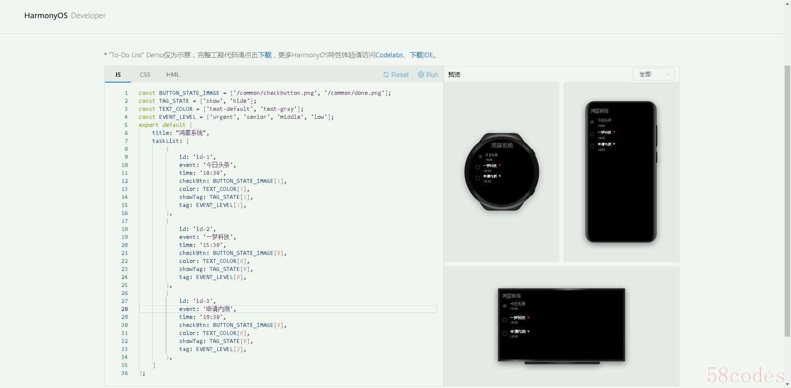Image resolution: width=791 pixels, height=388 pixels.
Task: Click code line 11 time: '10:30'
Action: pos(202,173)
